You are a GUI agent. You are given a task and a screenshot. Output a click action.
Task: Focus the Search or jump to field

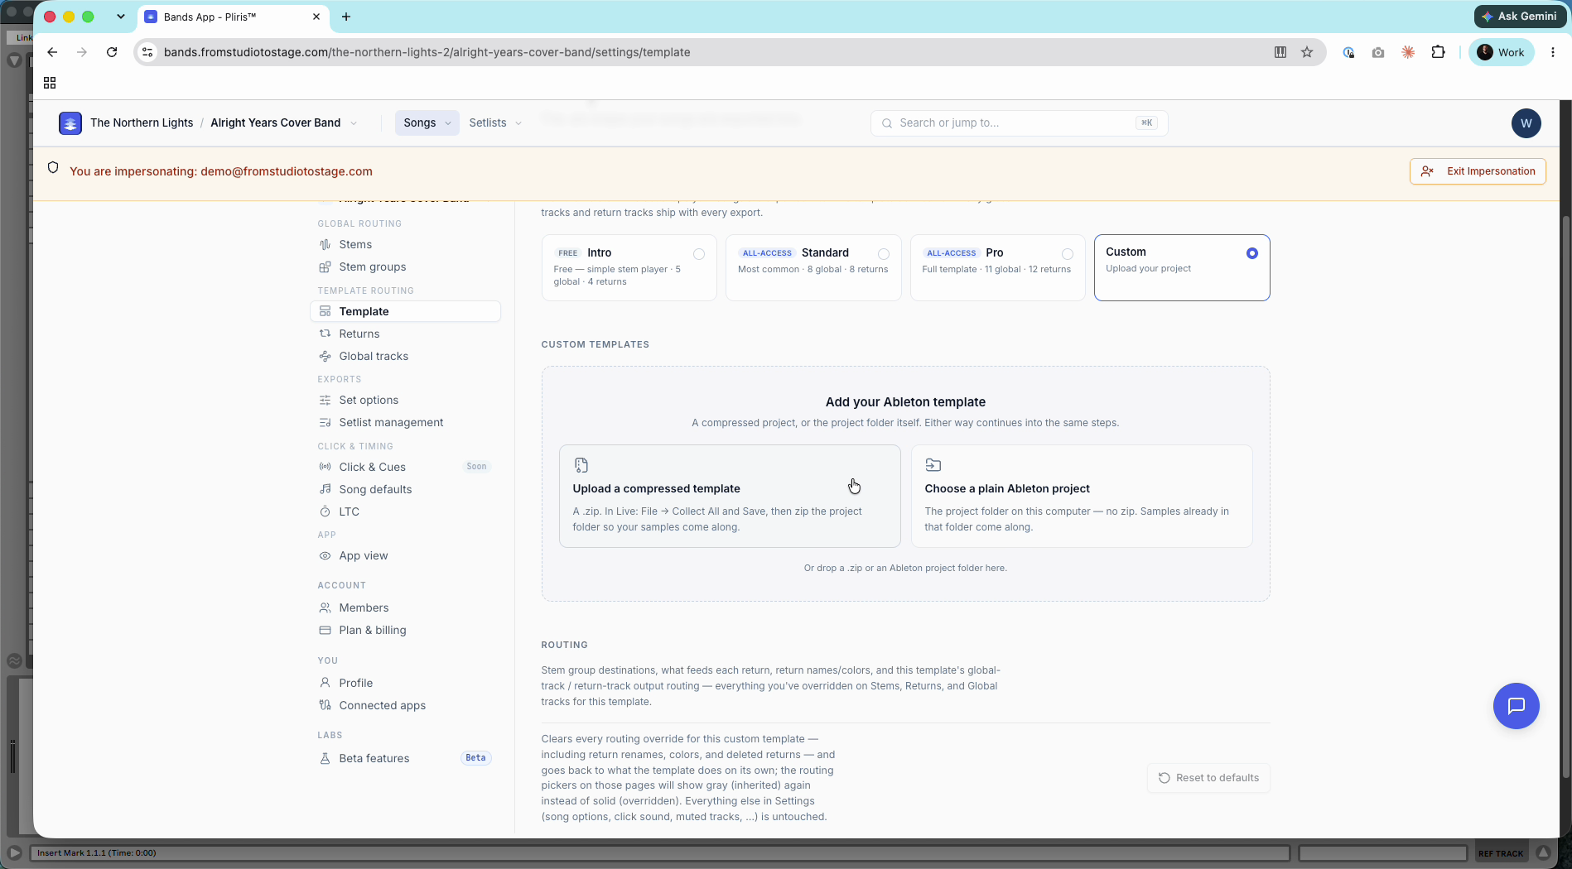[1019, 123]
